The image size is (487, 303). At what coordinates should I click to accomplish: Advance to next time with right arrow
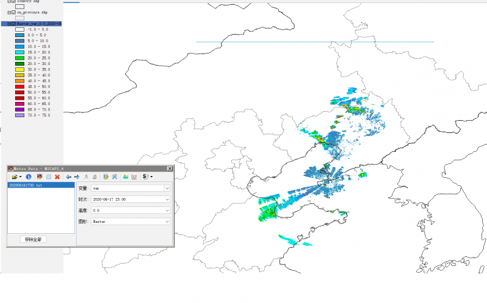(x=77, y=177)
